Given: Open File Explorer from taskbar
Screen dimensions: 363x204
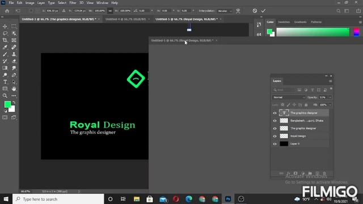Looking at the screenshot, I should click(137, 199).
